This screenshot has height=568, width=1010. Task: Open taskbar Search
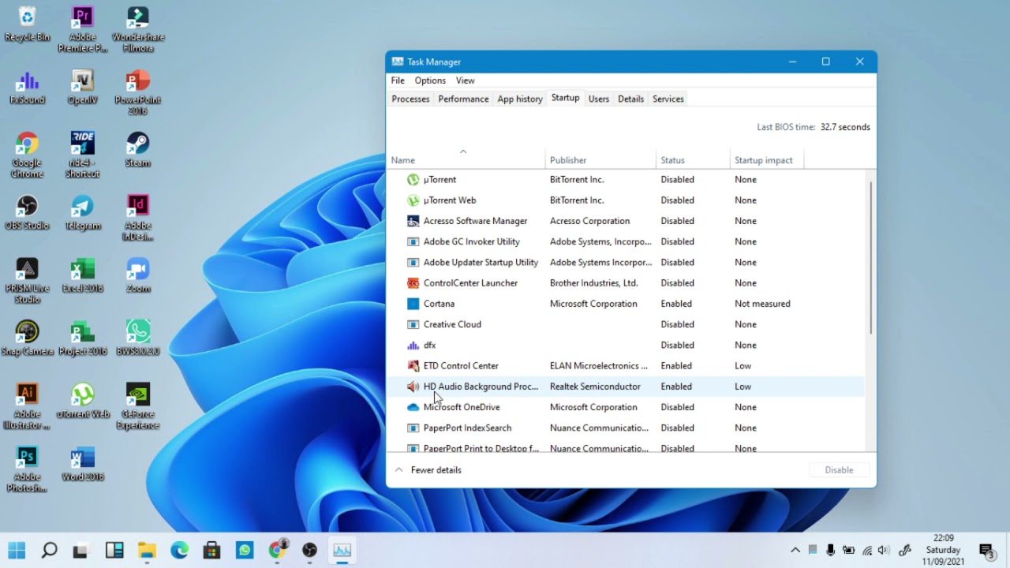coord(49,550)
